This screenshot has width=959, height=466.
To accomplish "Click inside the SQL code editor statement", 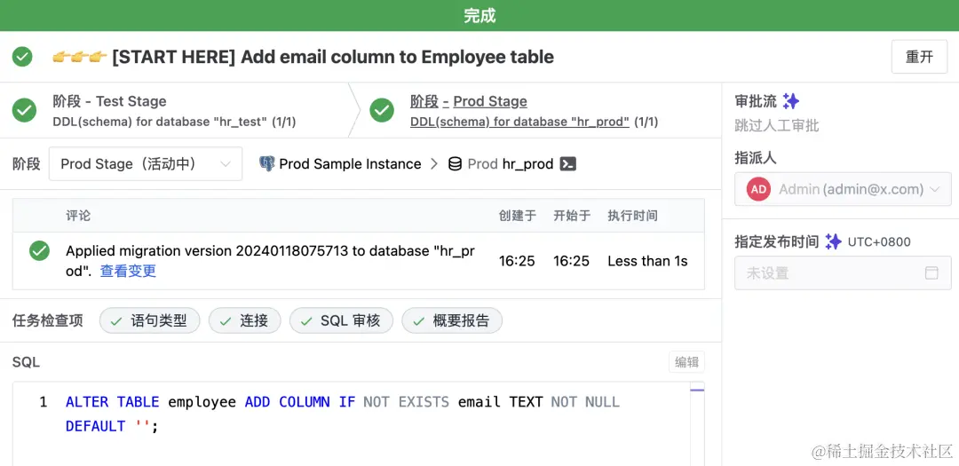I will click(x=343, y=414).
